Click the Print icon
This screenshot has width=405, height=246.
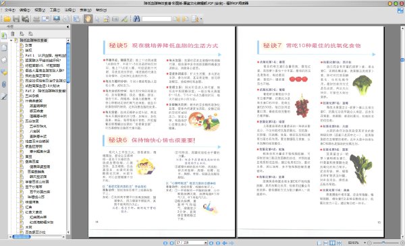pyautogui.click(x=36, y=19)
